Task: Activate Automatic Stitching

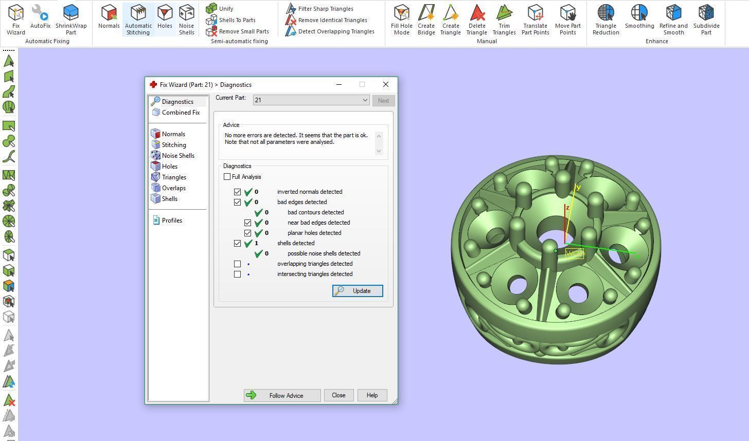Action: 138,20
